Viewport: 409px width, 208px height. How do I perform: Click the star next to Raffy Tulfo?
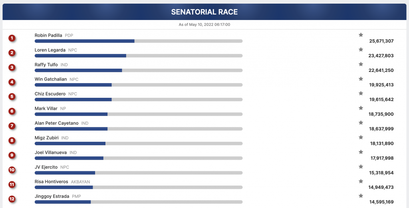tap(361, 64)
